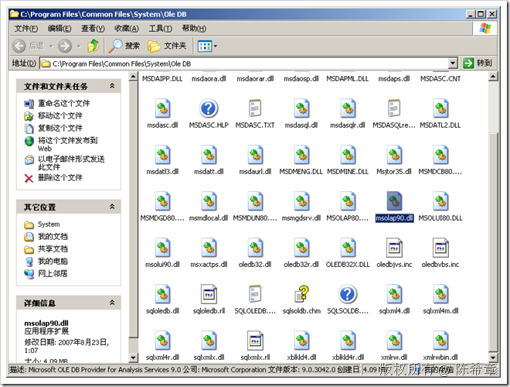Image resolution: width=510 pixels, height=387 pixels.
Task: Open the 查看(V) menu
Action: pyautogui.click(x=93, y=29)
